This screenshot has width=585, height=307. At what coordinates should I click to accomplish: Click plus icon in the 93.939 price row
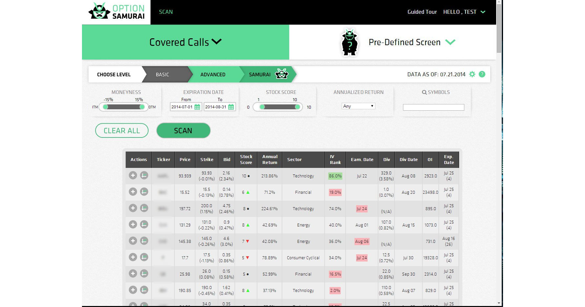pos(133,175)
